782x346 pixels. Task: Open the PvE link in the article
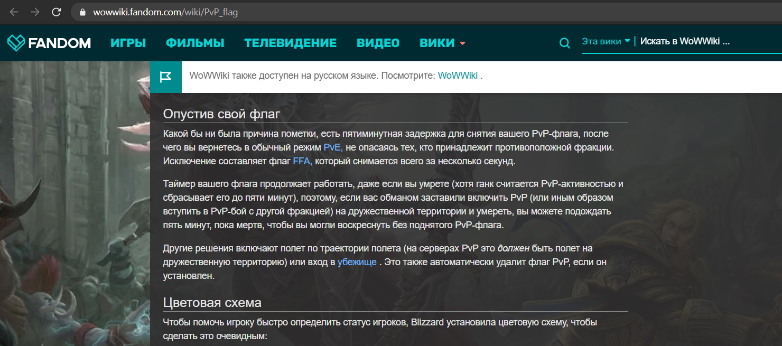(333, 147)
